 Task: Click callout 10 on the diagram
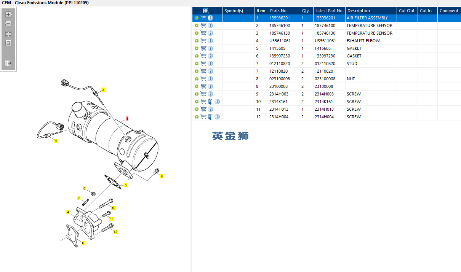click(x=113, y=208)
